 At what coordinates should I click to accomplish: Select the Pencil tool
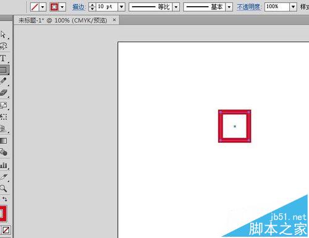tap(3, 81)
